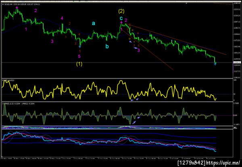This screenshot has height=167, width=242.
Task: Open the GOLD,H4 chart symbol dropdown triangle
Action: click(x=3, y=4)
